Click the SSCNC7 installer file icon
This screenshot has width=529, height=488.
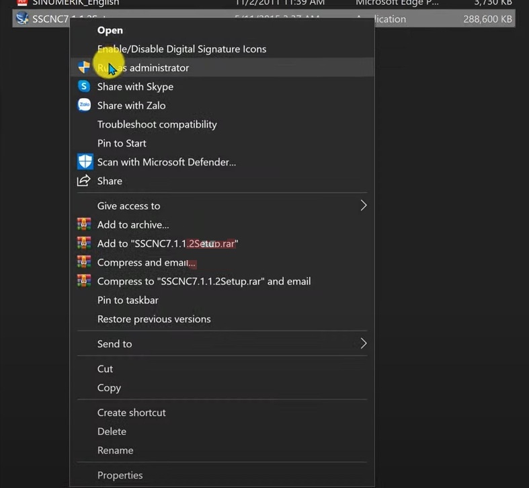click(22, 18)
